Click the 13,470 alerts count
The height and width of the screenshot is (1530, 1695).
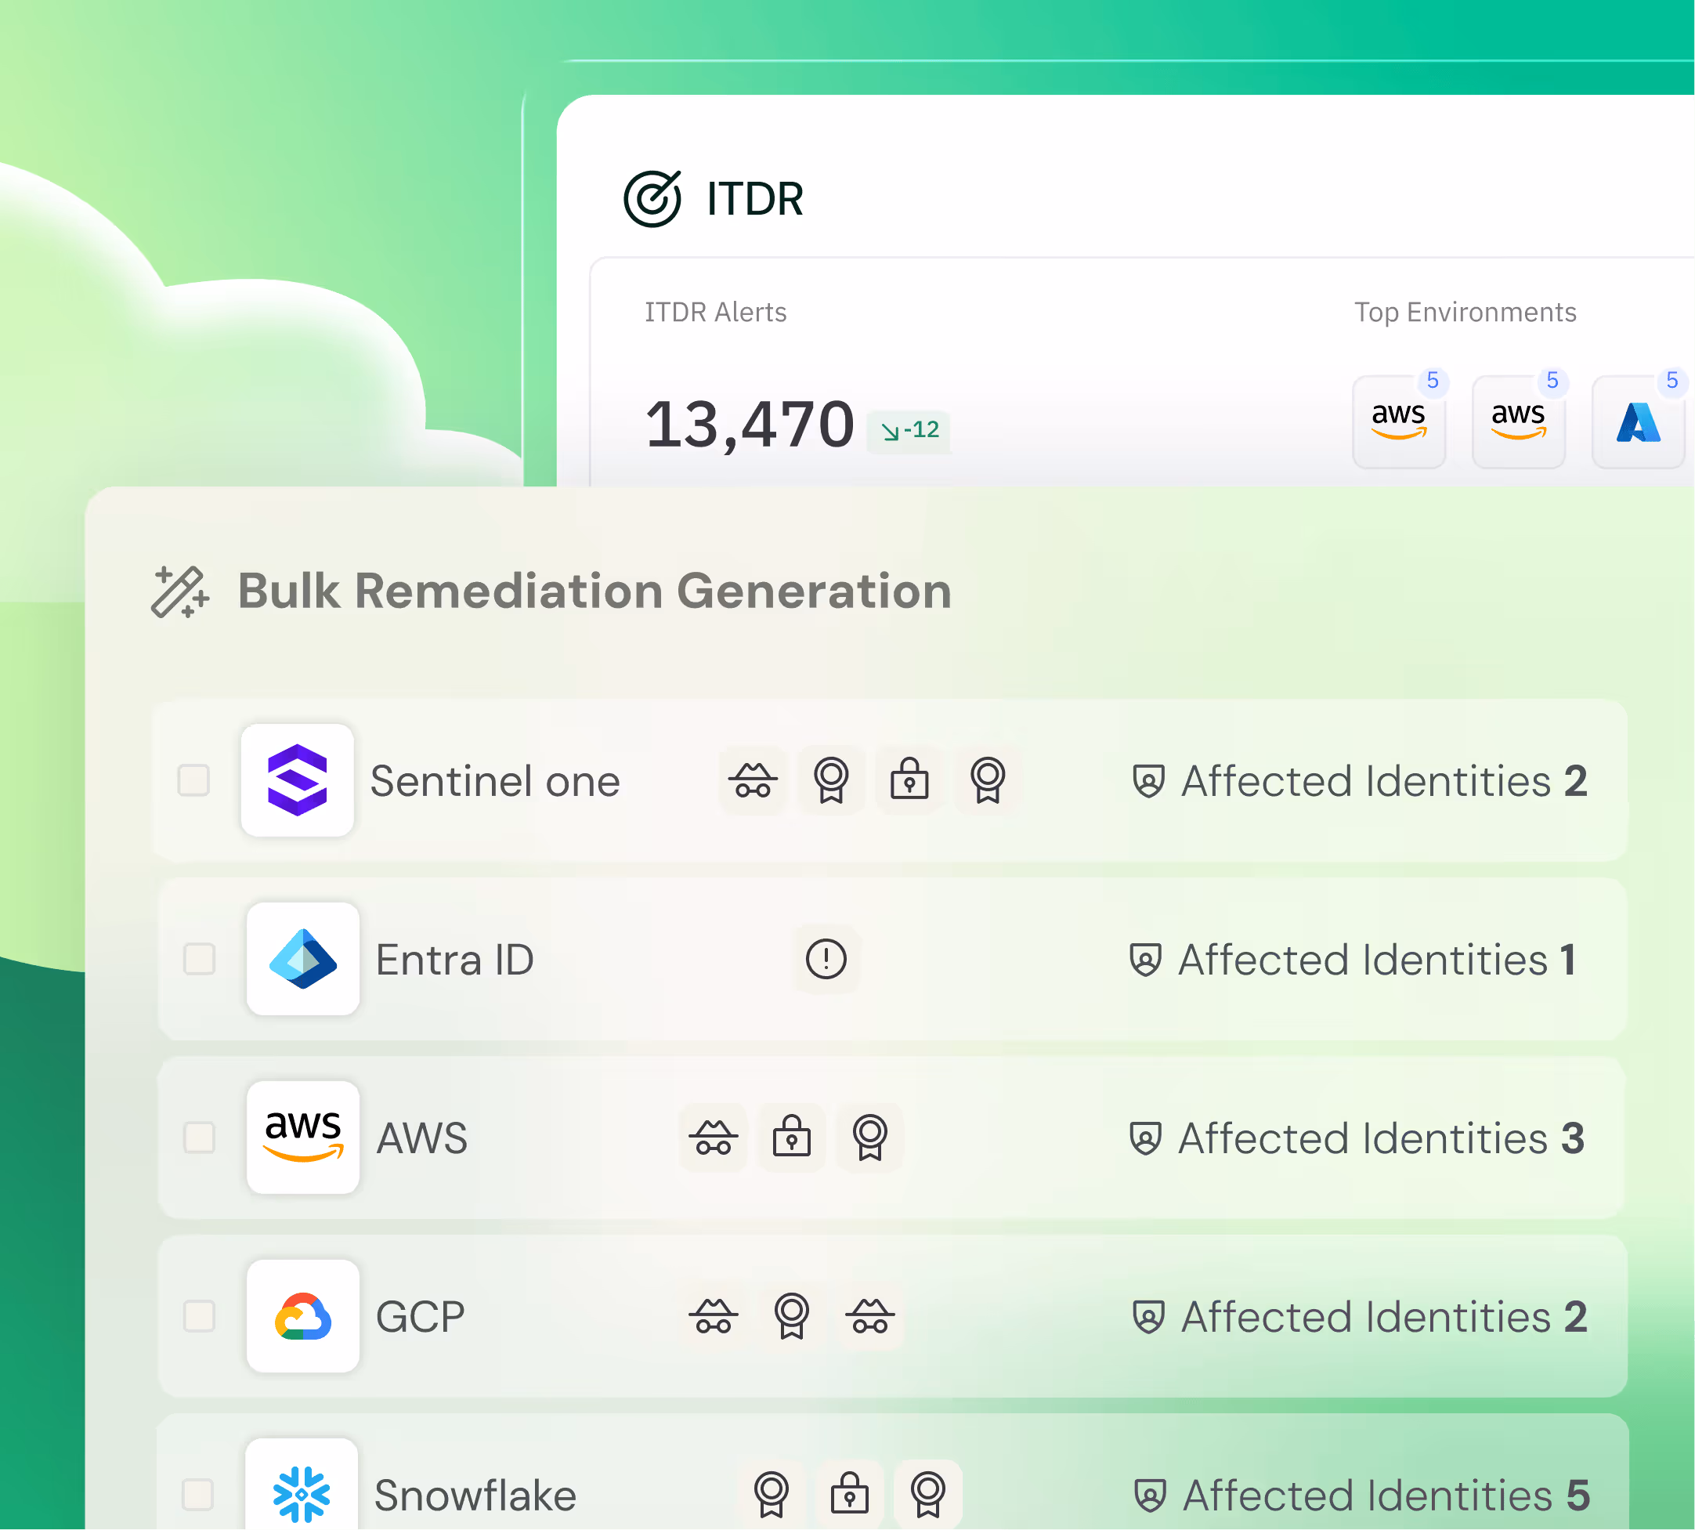(750, 425)
